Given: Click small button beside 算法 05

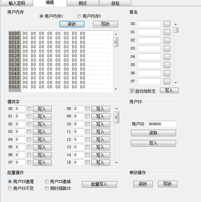Looking at the screenshot, I should [167, 65].
